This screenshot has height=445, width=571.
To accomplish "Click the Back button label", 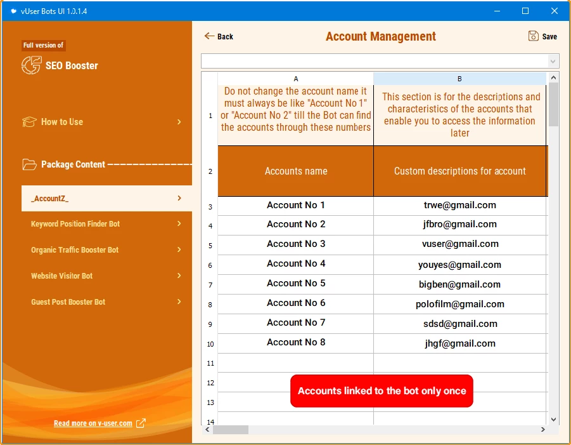I will click(x=225, y=36).
